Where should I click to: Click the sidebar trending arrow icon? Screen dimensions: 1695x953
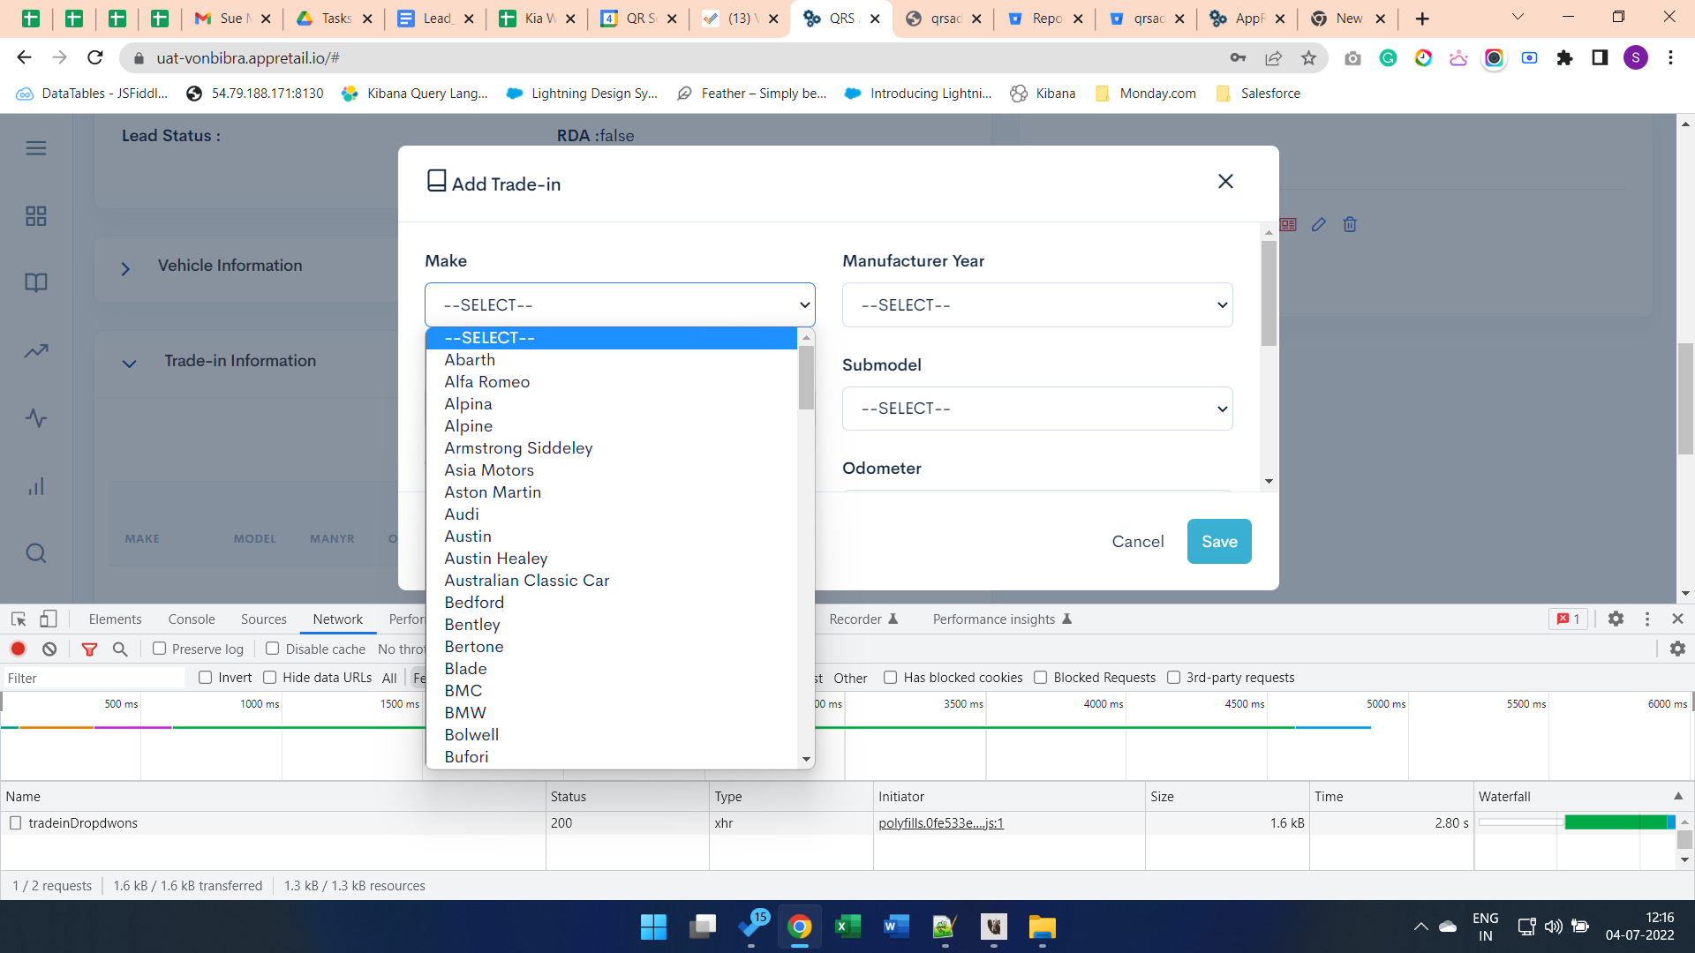click(36, 351)
